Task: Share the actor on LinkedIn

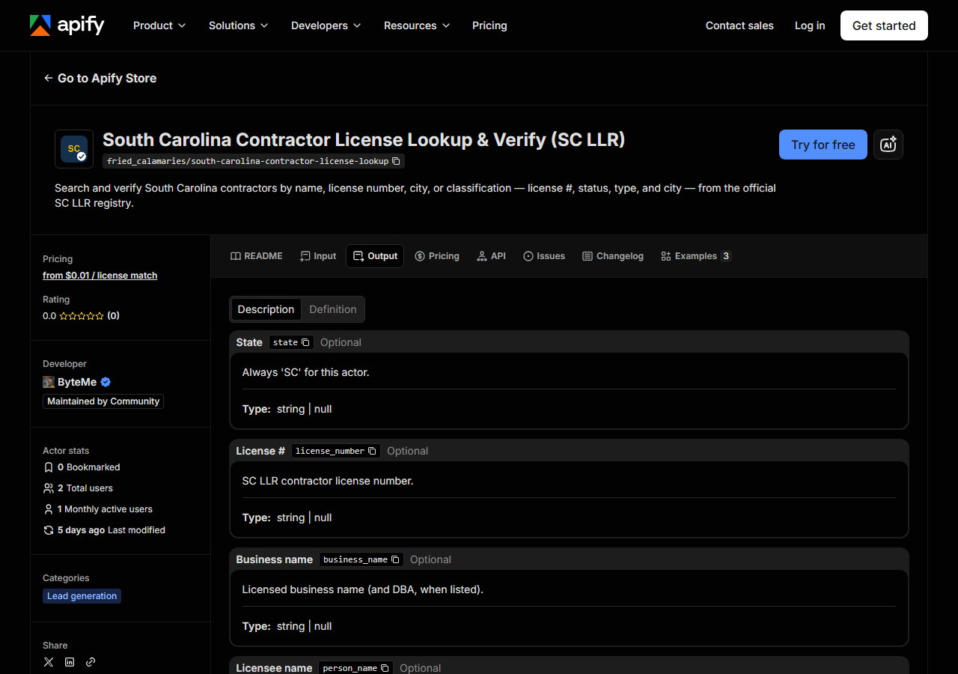Action: coord(70,662)
